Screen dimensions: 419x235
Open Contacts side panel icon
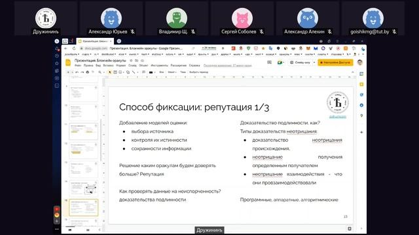[361, 105]
